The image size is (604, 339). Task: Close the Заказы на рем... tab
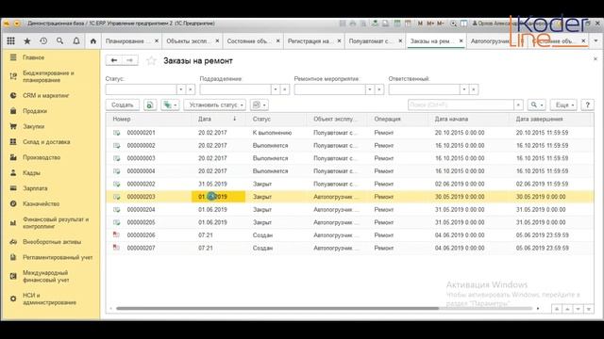(461, 40)
